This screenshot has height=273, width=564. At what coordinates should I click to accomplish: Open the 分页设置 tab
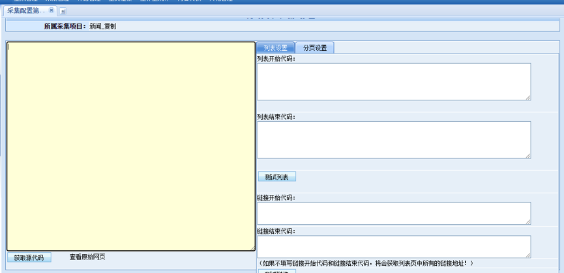pyautogui.click(x=315, y=48)
